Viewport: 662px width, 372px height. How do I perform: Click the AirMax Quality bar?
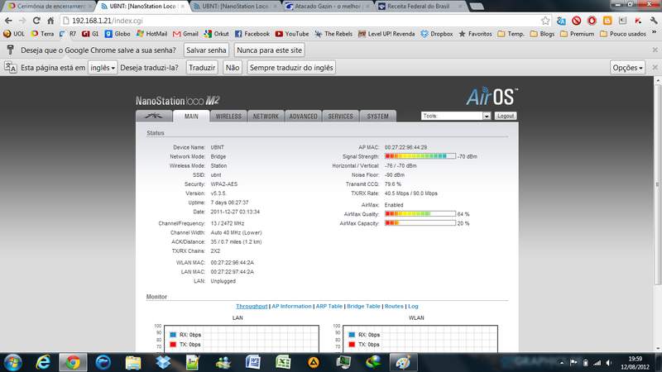click(420, 214)
